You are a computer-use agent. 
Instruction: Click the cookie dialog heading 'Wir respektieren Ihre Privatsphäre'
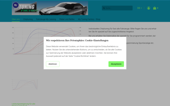click(x=77, y=40)
